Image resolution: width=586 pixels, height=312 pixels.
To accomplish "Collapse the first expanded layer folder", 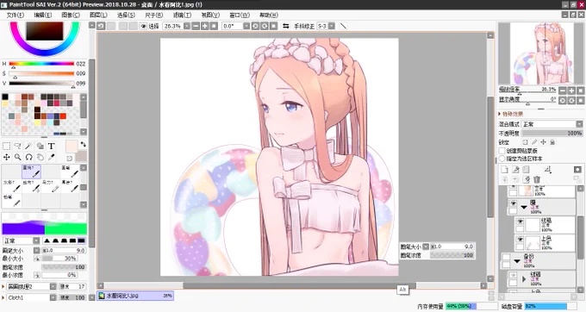I will (524, 207).
